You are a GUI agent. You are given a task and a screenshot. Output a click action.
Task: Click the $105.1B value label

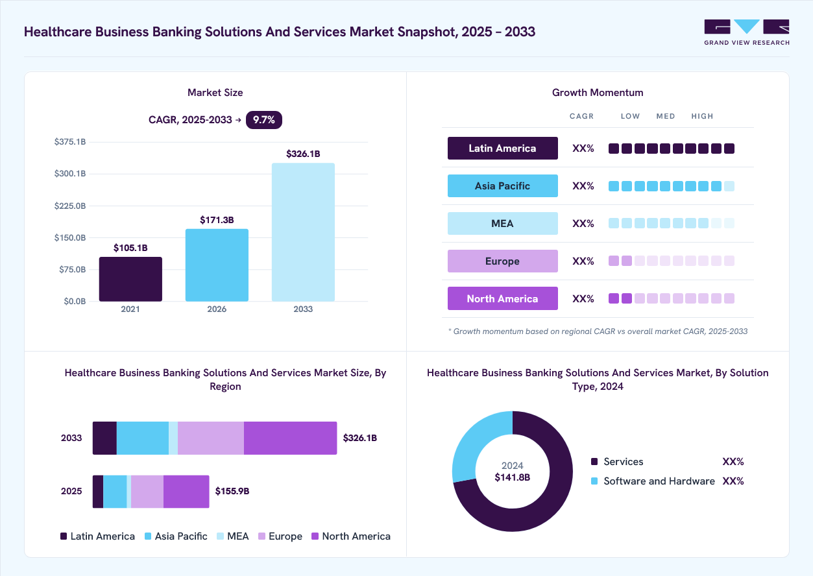[x=130, y=248]
